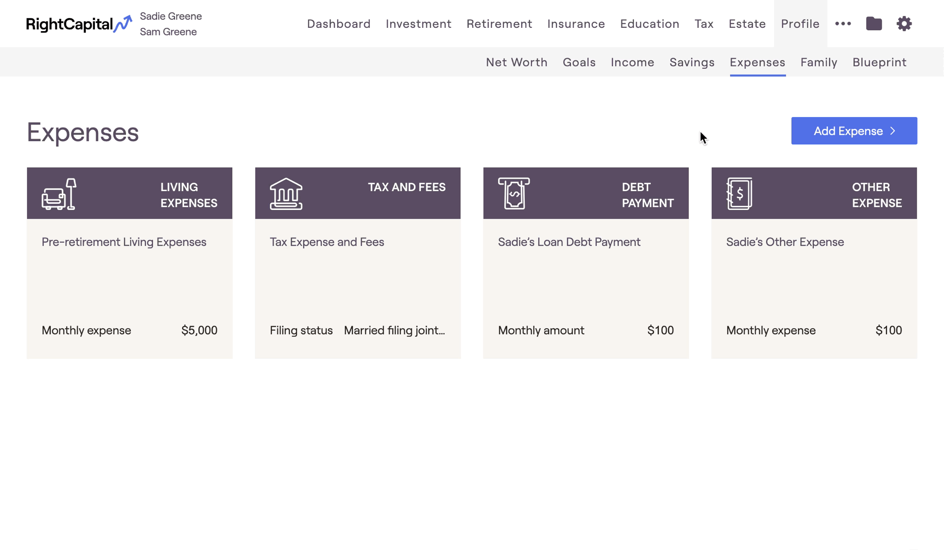Switch to the Family tab
The width and height of the screenshot is (944, 550).
[819, 62]
